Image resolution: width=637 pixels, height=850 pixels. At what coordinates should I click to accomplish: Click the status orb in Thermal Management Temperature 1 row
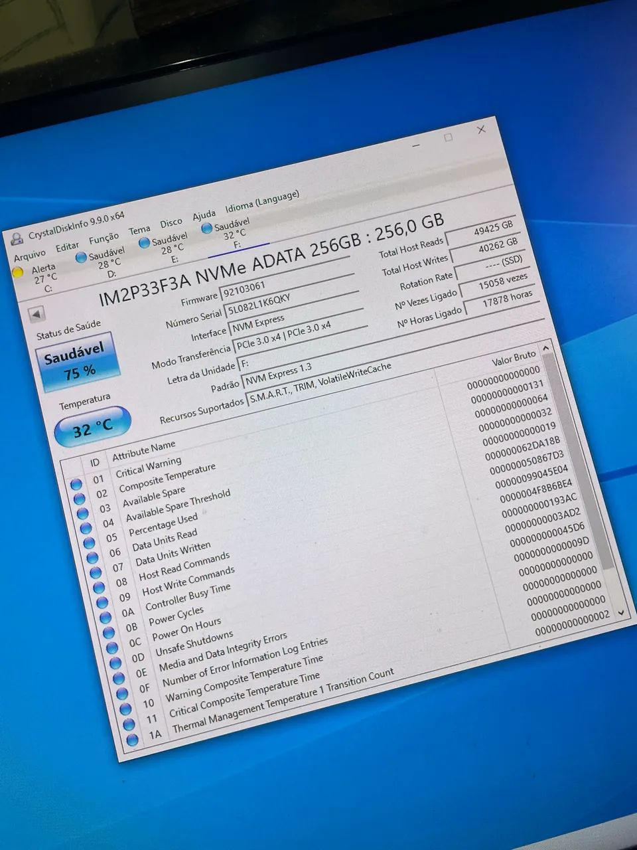click(133, 739)
